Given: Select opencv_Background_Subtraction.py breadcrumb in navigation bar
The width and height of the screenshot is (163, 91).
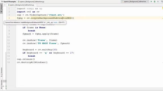Looking at the screenshot, I should pyautogui.click(x=31, y=2).
